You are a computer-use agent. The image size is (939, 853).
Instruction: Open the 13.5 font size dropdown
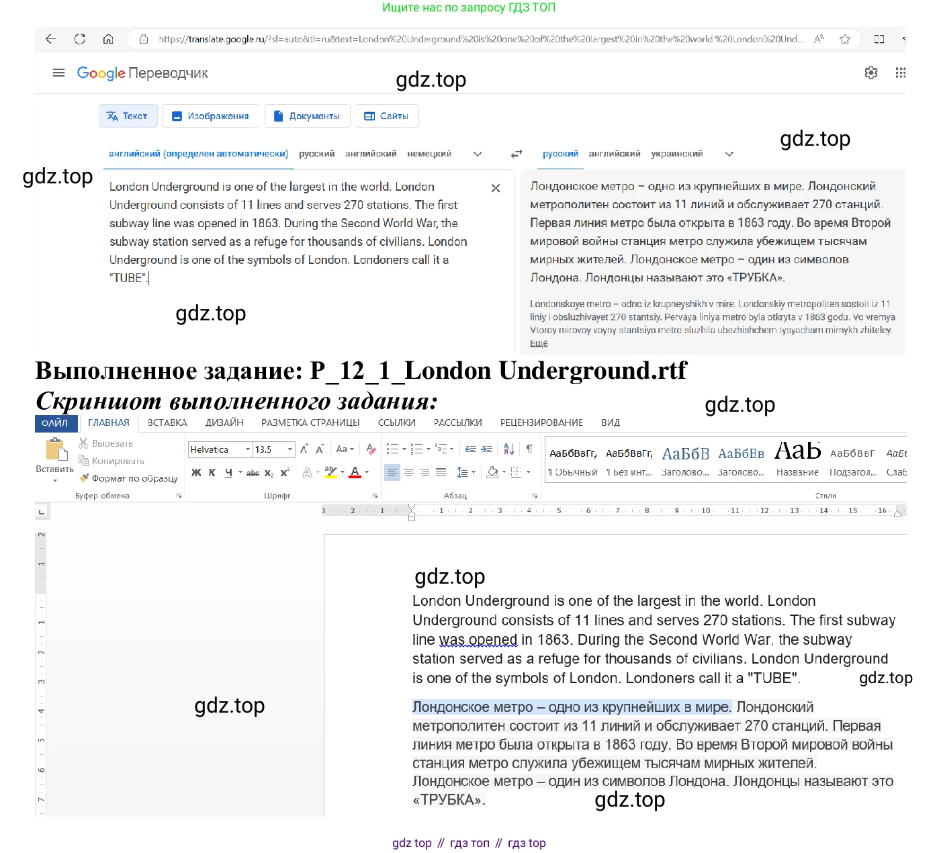click(x=290, y=449)
